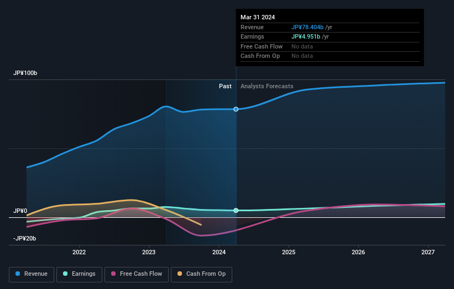454x289 pixels.
Task: Click the JP¥4.951b earnings value
Action: click(306, 36)
